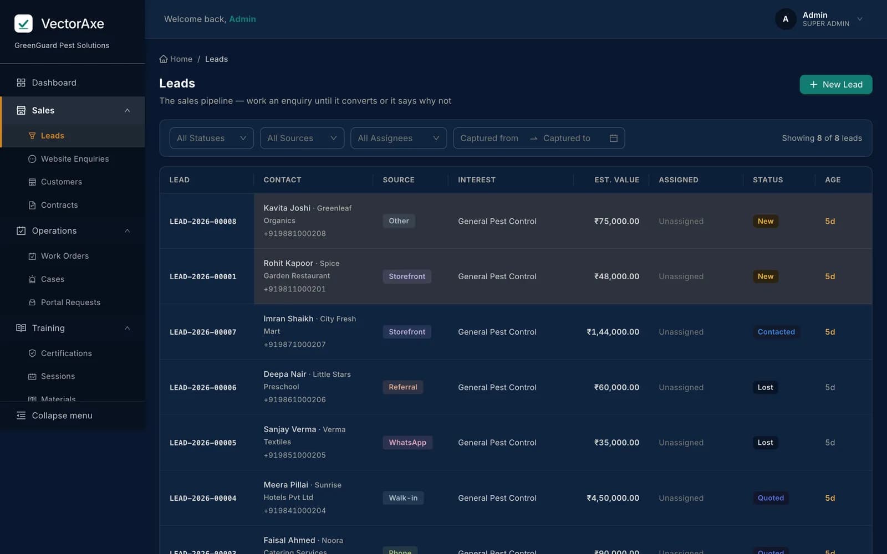Click Sanjay Verma contact name
The height and width of the screenshot is (554, 887).
pos(290,429)
